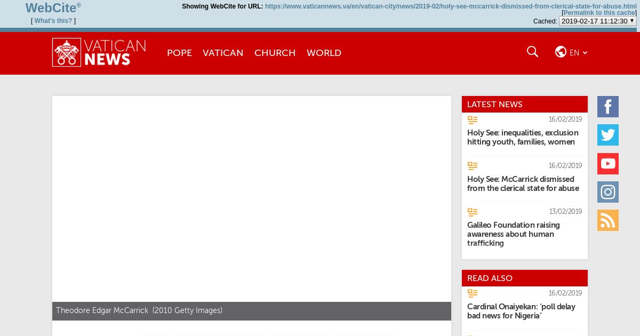This screenshot has height=336, width=640.
Task: Click article icon above inequalities headline
Action: coord(473,120)
